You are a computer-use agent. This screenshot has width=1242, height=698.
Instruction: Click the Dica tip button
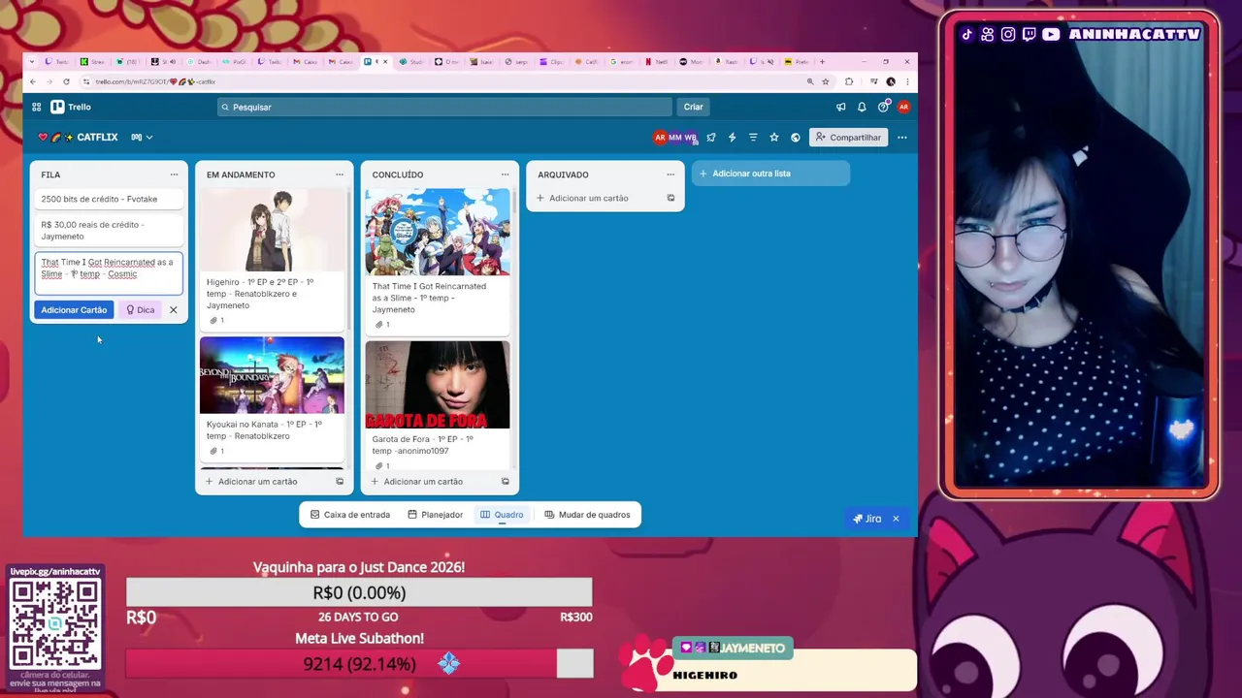[141, 310]
